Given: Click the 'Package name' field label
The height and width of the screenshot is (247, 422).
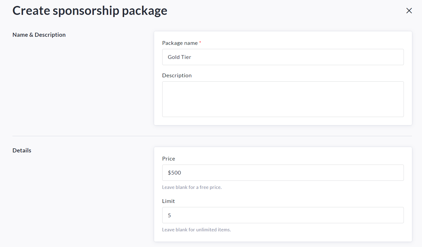Looking at the screenshot, I should point(180,43).
